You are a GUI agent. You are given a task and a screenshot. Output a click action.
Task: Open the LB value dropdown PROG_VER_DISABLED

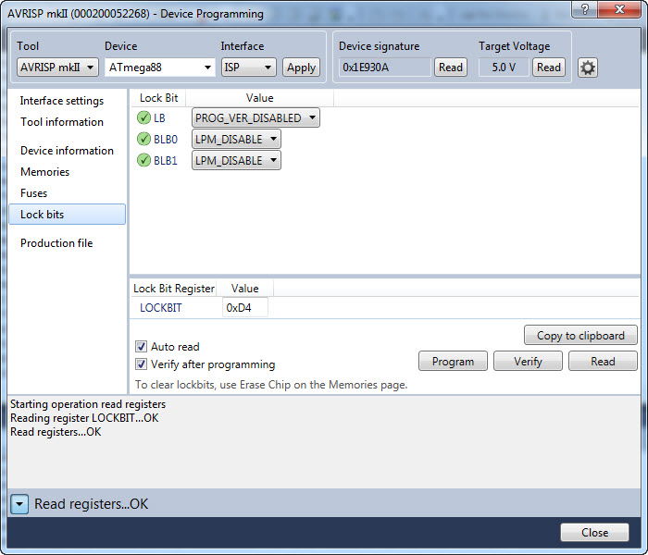coord(255,118)
